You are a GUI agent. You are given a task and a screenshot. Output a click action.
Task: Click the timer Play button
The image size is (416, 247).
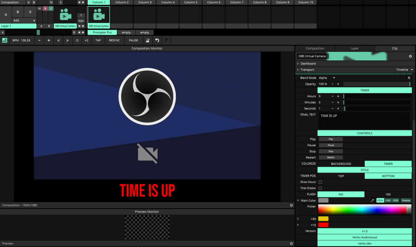coord(331,139)
